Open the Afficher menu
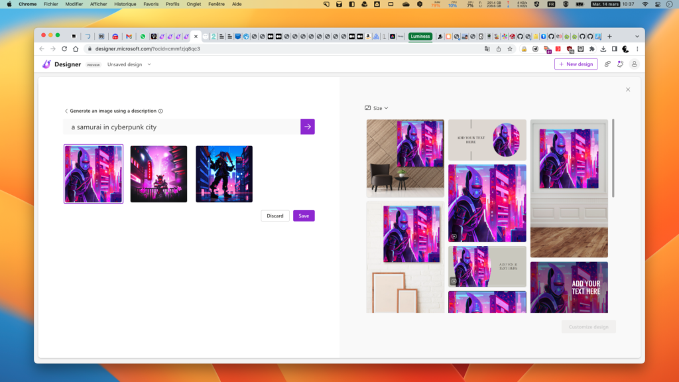This screenshot has width=679, height=382. pyautogui.click(x=98, y=4)
